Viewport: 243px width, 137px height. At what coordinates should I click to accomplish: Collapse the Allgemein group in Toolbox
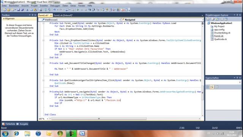(4, 19)
